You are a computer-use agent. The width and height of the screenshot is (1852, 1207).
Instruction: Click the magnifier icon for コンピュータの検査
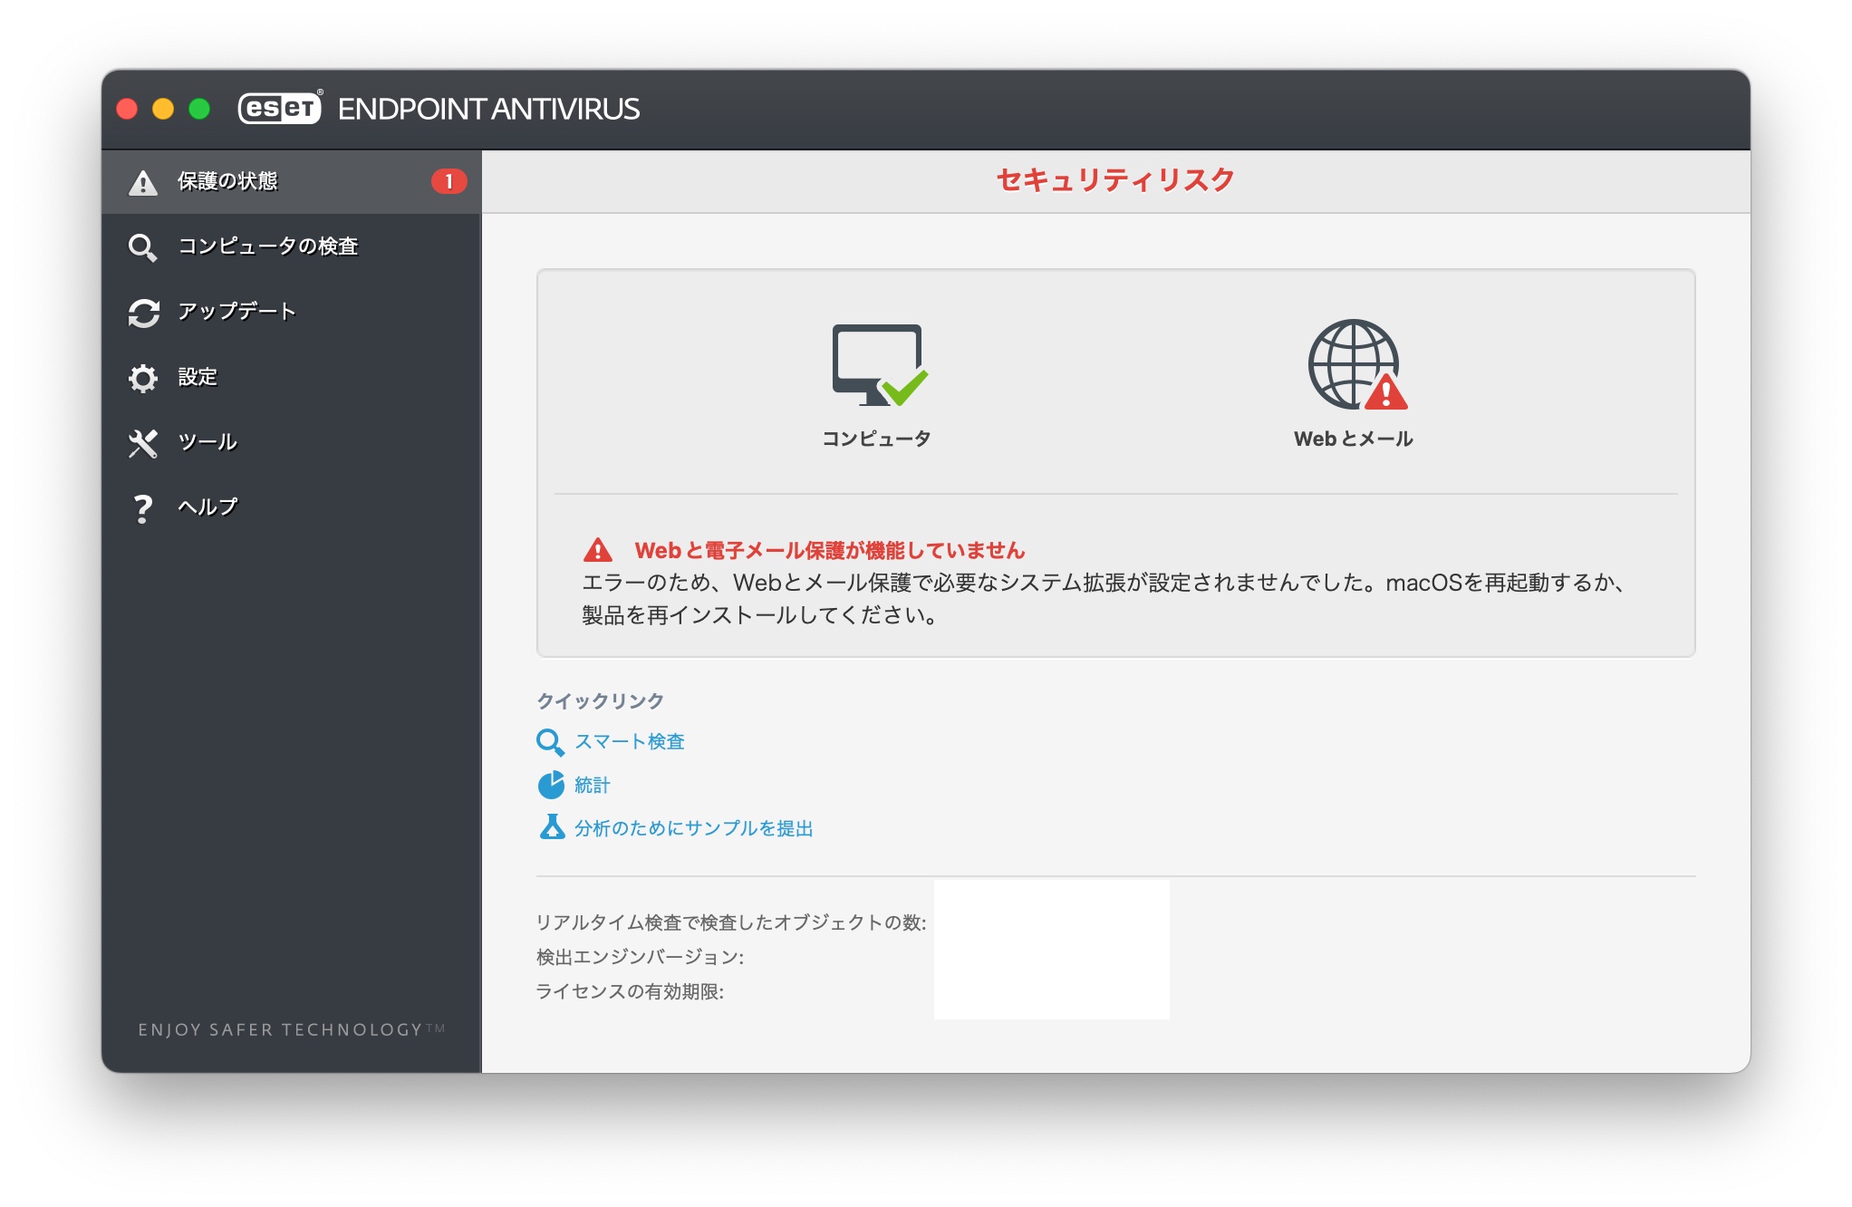click(142, 247)
